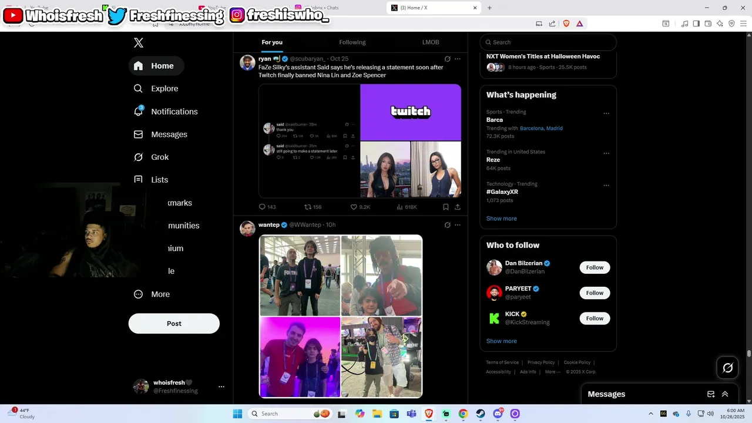Viewport: 752px width, 423px height.
Task: Open options for Barca trend
Action: (606, 113)
